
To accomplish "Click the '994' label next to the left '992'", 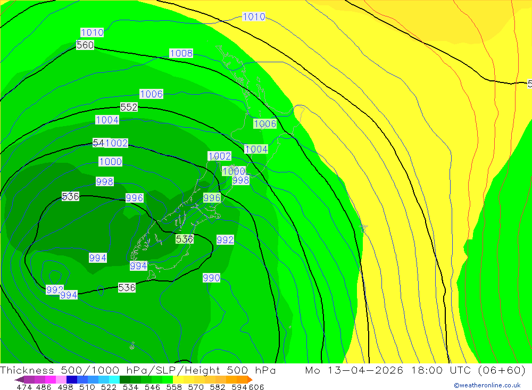I will coord(69,295).
